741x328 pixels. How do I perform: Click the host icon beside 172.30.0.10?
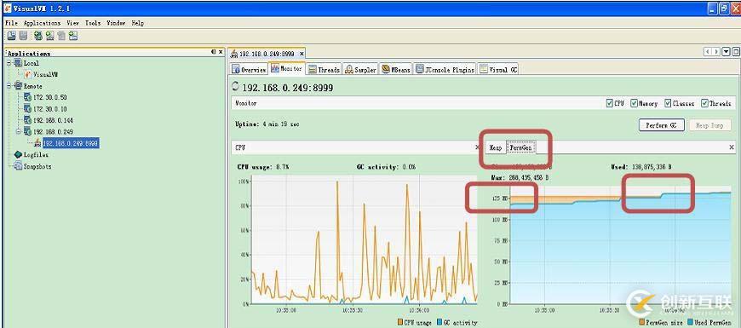(28, 109)
